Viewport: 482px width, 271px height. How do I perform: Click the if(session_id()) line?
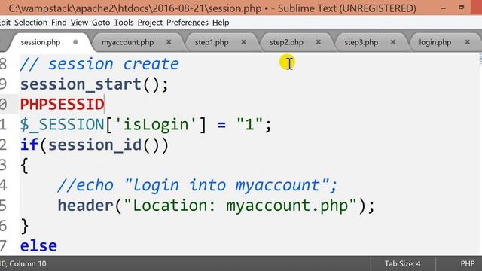[94, 145]
